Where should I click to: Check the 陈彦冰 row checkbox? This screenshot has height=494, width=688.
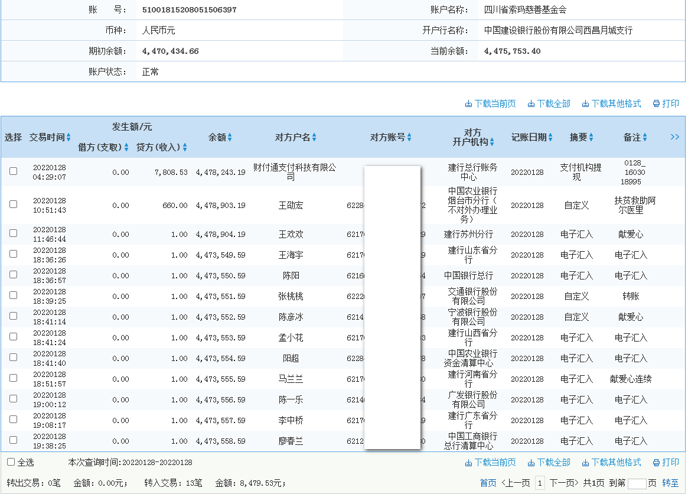pyautogui.click(x=14, y=316)
